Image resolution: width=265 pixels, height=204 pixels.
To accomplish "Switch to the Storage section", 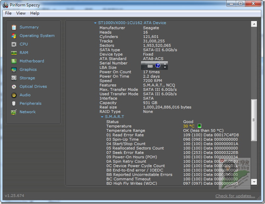I will 27,78.
